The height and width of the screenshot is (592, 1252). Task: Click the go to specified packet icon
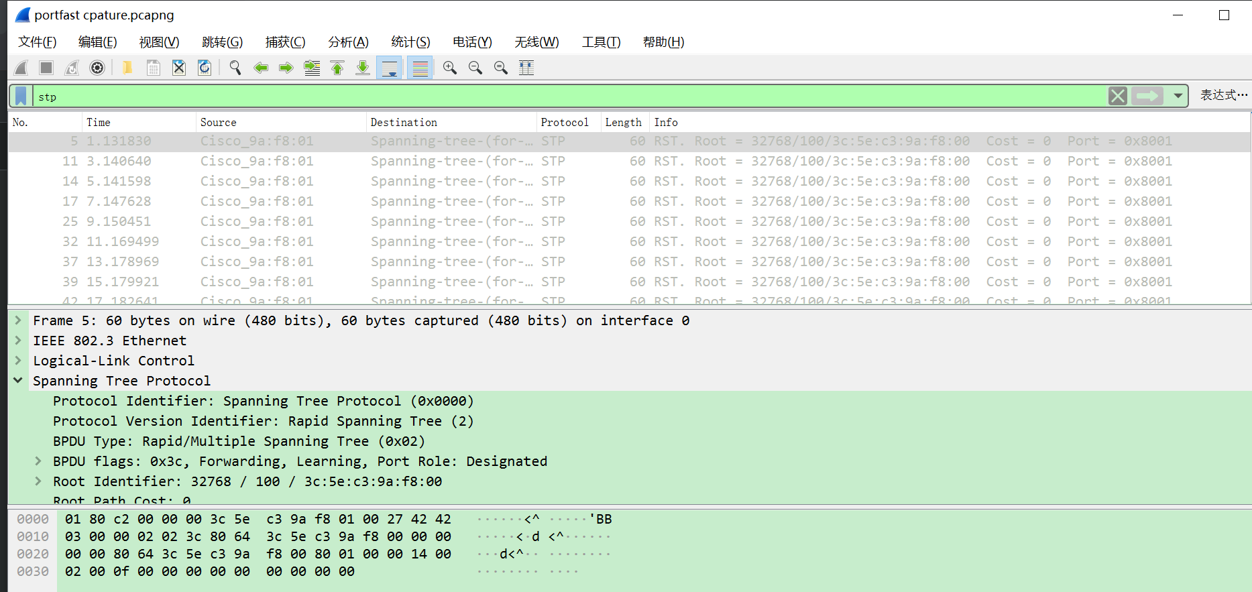tap(312, 68)
